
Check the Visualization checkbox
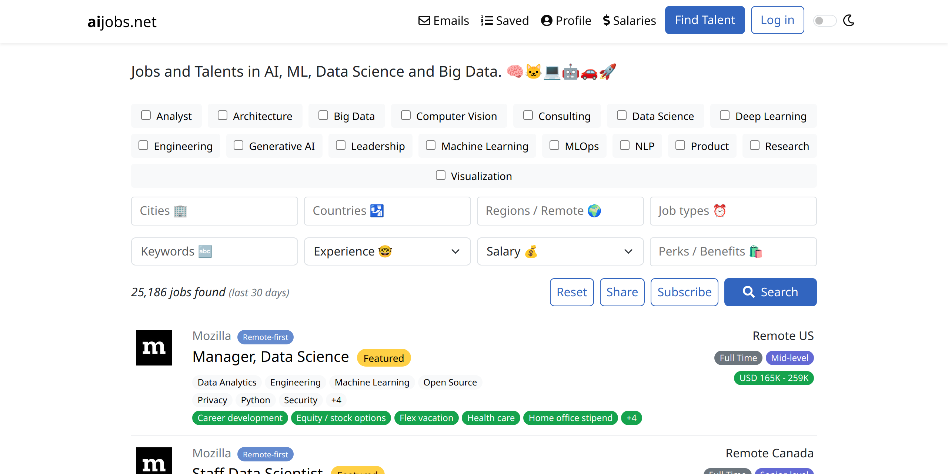[x=441, y=176]
